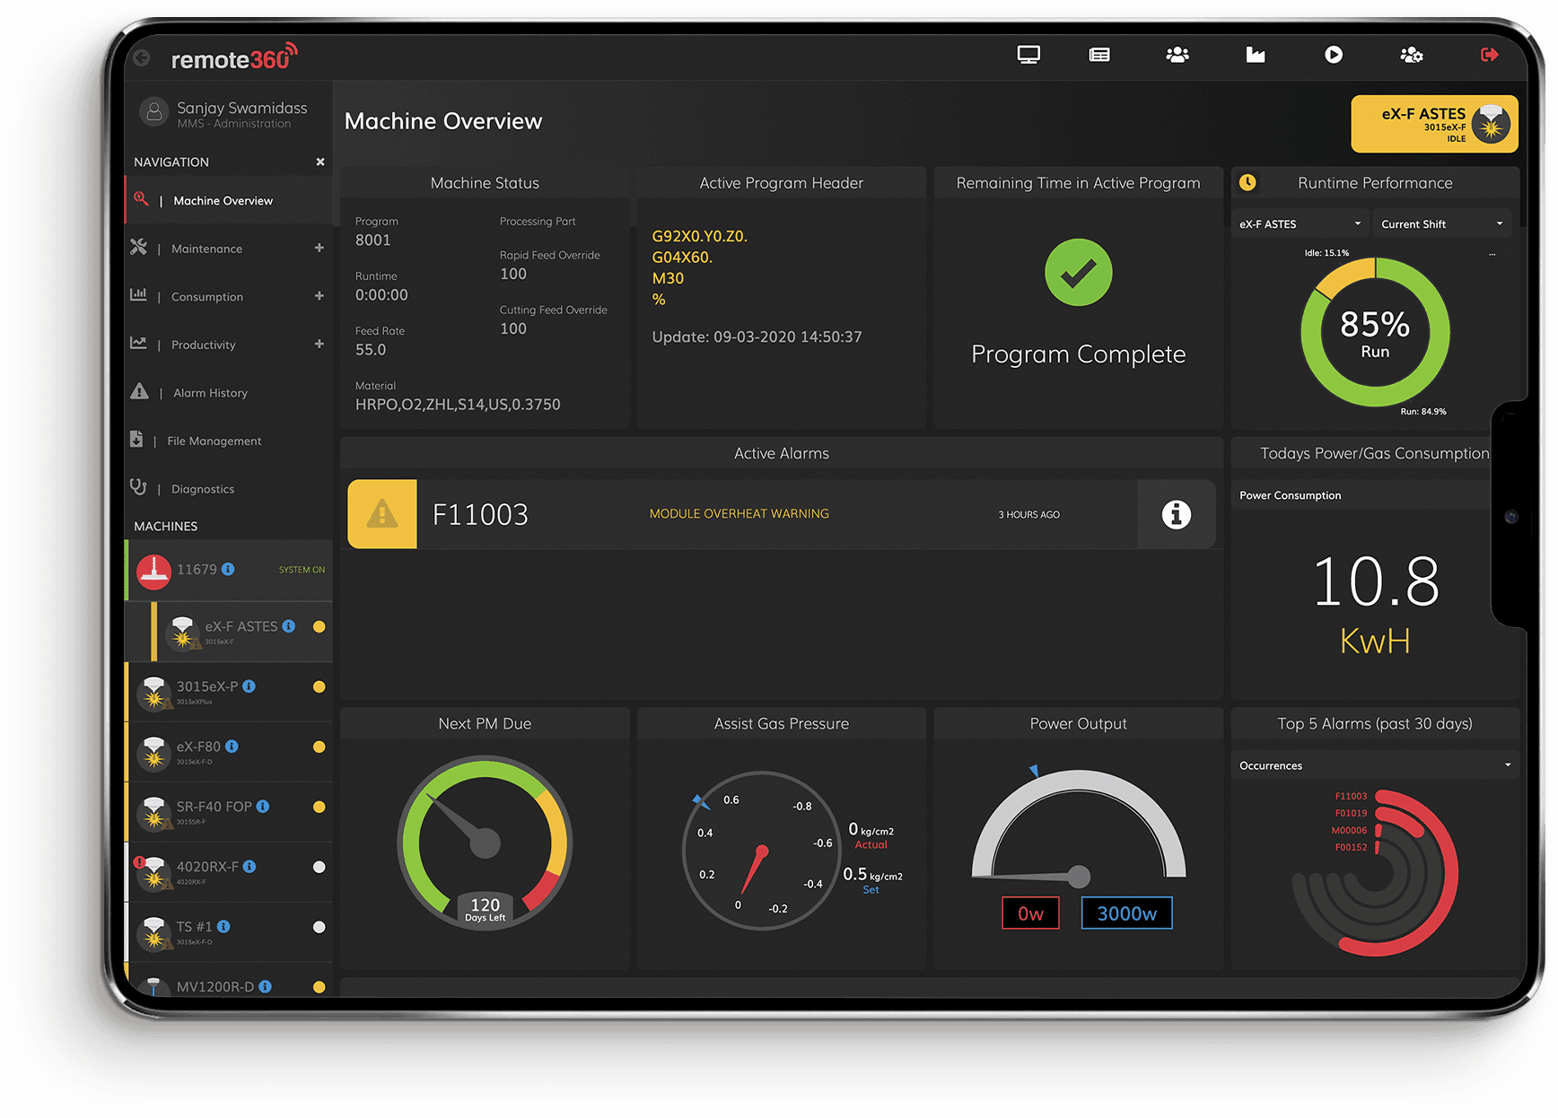Screen dimensions: 1558x1118
Task: Open the list view icon in header
Action: [1099, 55]
